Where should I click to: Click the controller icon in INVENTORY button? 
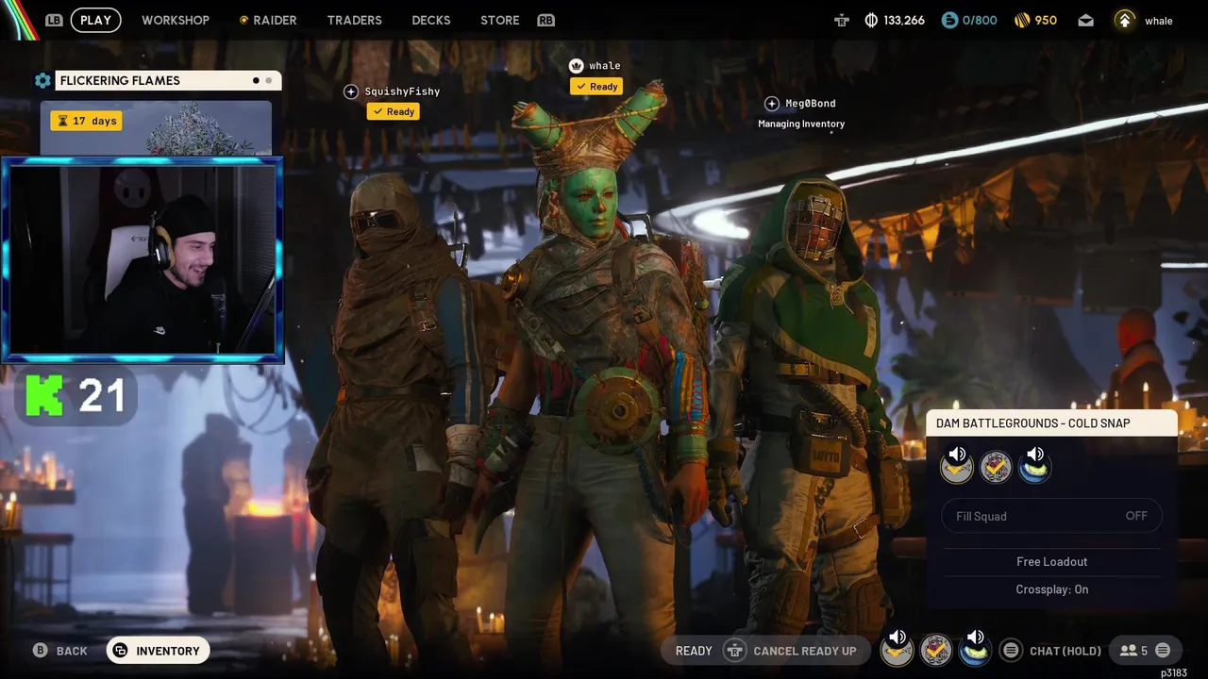120,651
